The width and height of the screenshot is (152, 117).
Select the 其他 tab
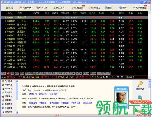(66, 73)
